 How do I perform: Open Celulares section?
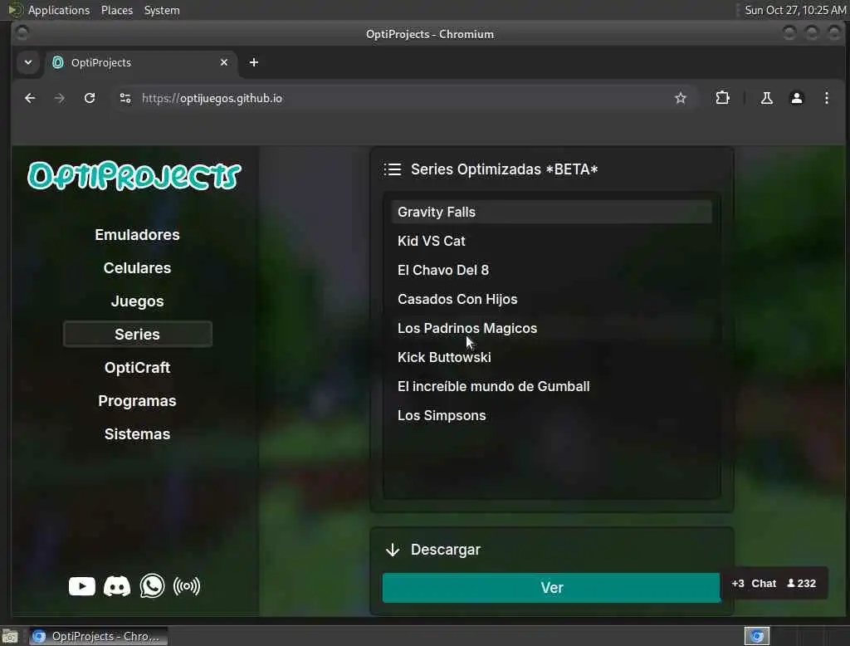tap(137, 268)
